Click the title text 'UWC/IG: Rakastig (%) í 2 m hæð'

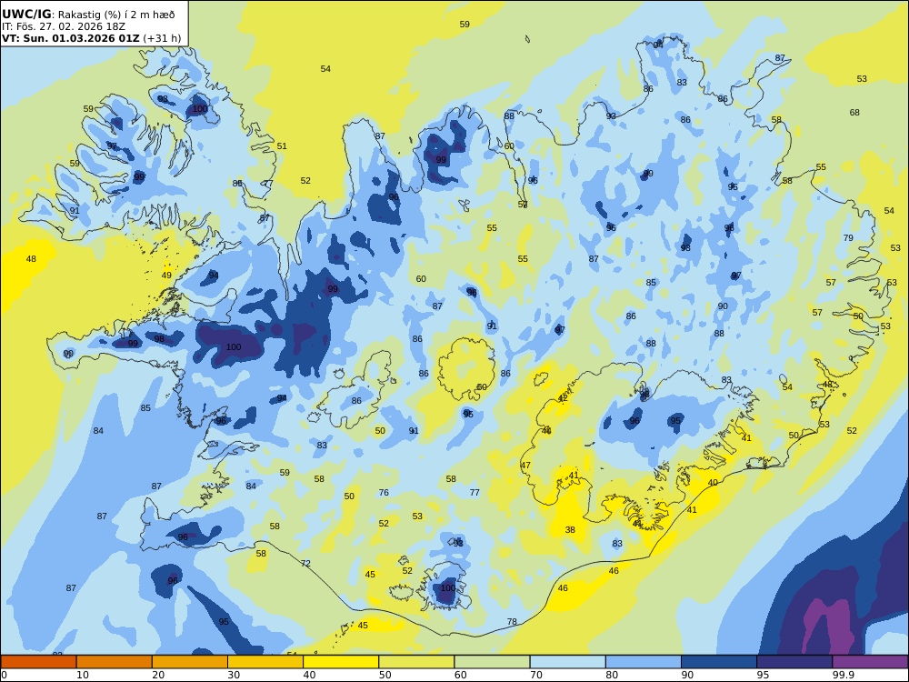coord(88,15)
